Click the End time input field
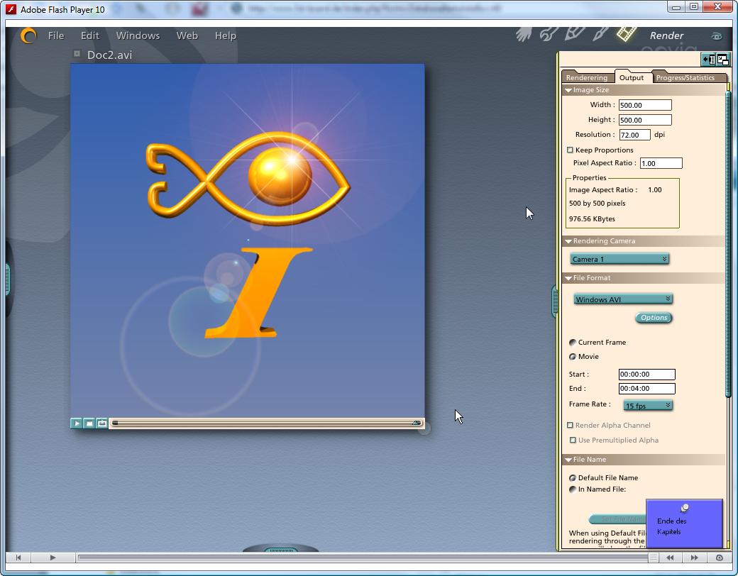Viewport: 738px width, 576px height. click(646, 388)
